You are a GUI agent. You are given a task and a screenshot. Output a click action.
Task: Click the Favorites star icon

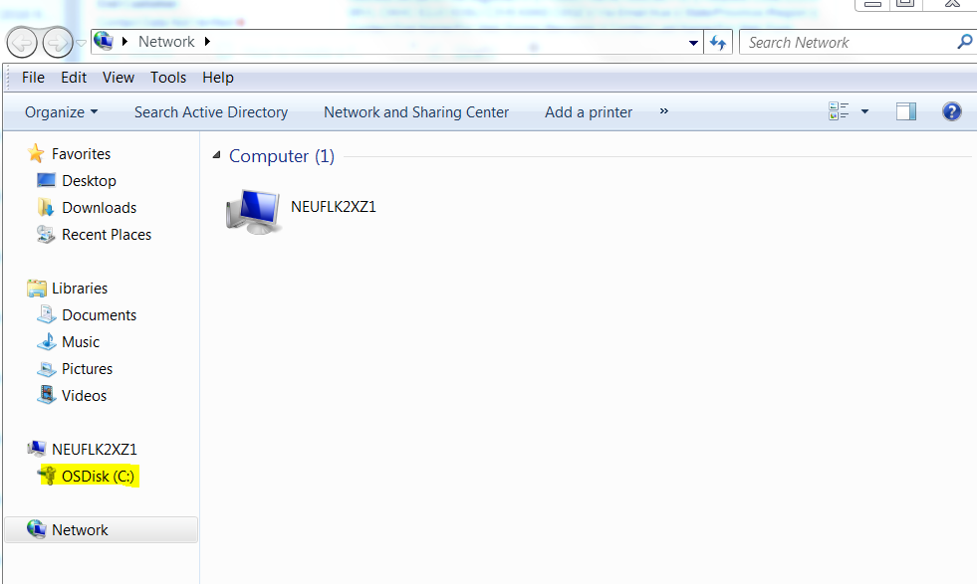coord(36,153)
